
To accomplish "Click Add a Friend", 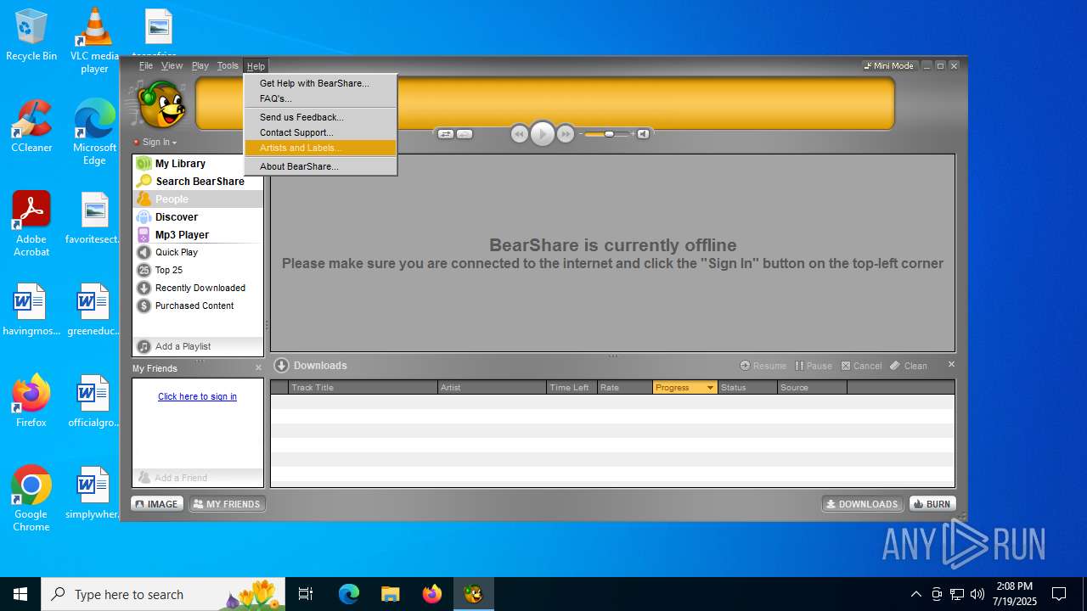I will pyautogui.click(x=198, y=478).
